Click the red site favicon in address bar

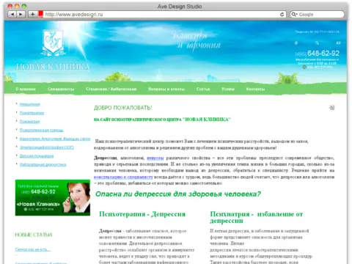click(40, 14)
